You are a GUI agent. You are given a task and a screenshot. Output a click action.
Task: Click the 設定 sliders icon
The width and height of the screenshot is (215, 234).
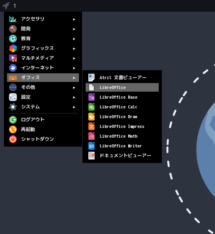tap(13, 97)
